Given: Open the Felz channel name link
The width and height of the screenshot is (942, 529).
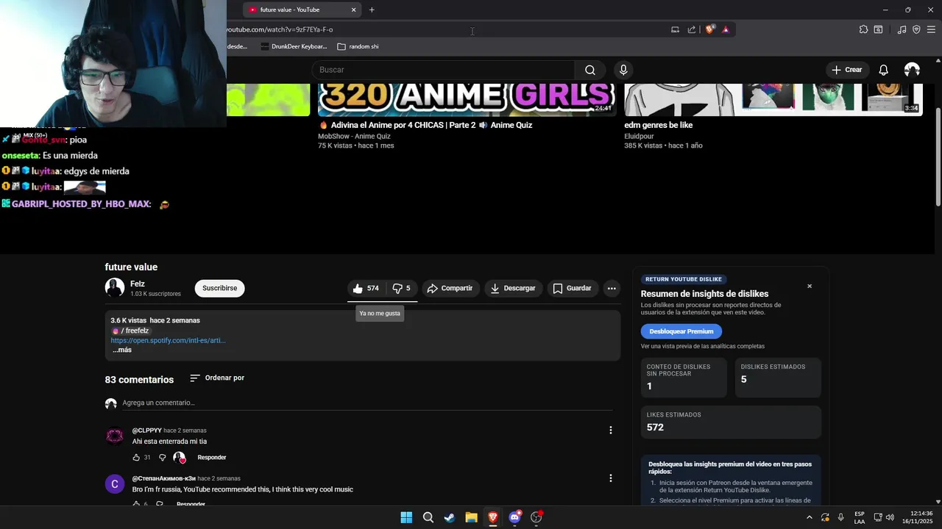Looking at the screenshot, I should pos(138,284).
